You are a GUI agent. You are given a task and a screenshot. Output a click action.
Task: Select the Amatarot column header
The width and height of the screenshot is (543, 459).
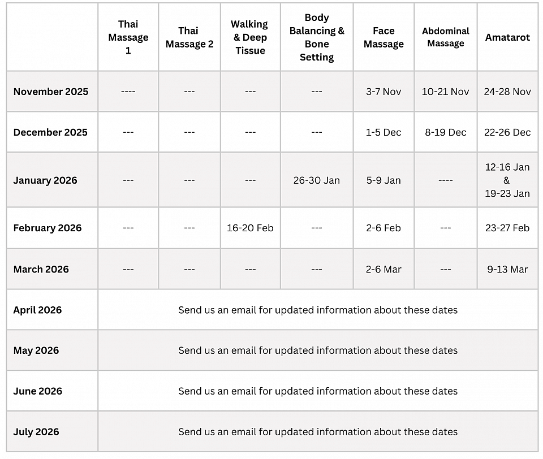click(x=507, y=37)
